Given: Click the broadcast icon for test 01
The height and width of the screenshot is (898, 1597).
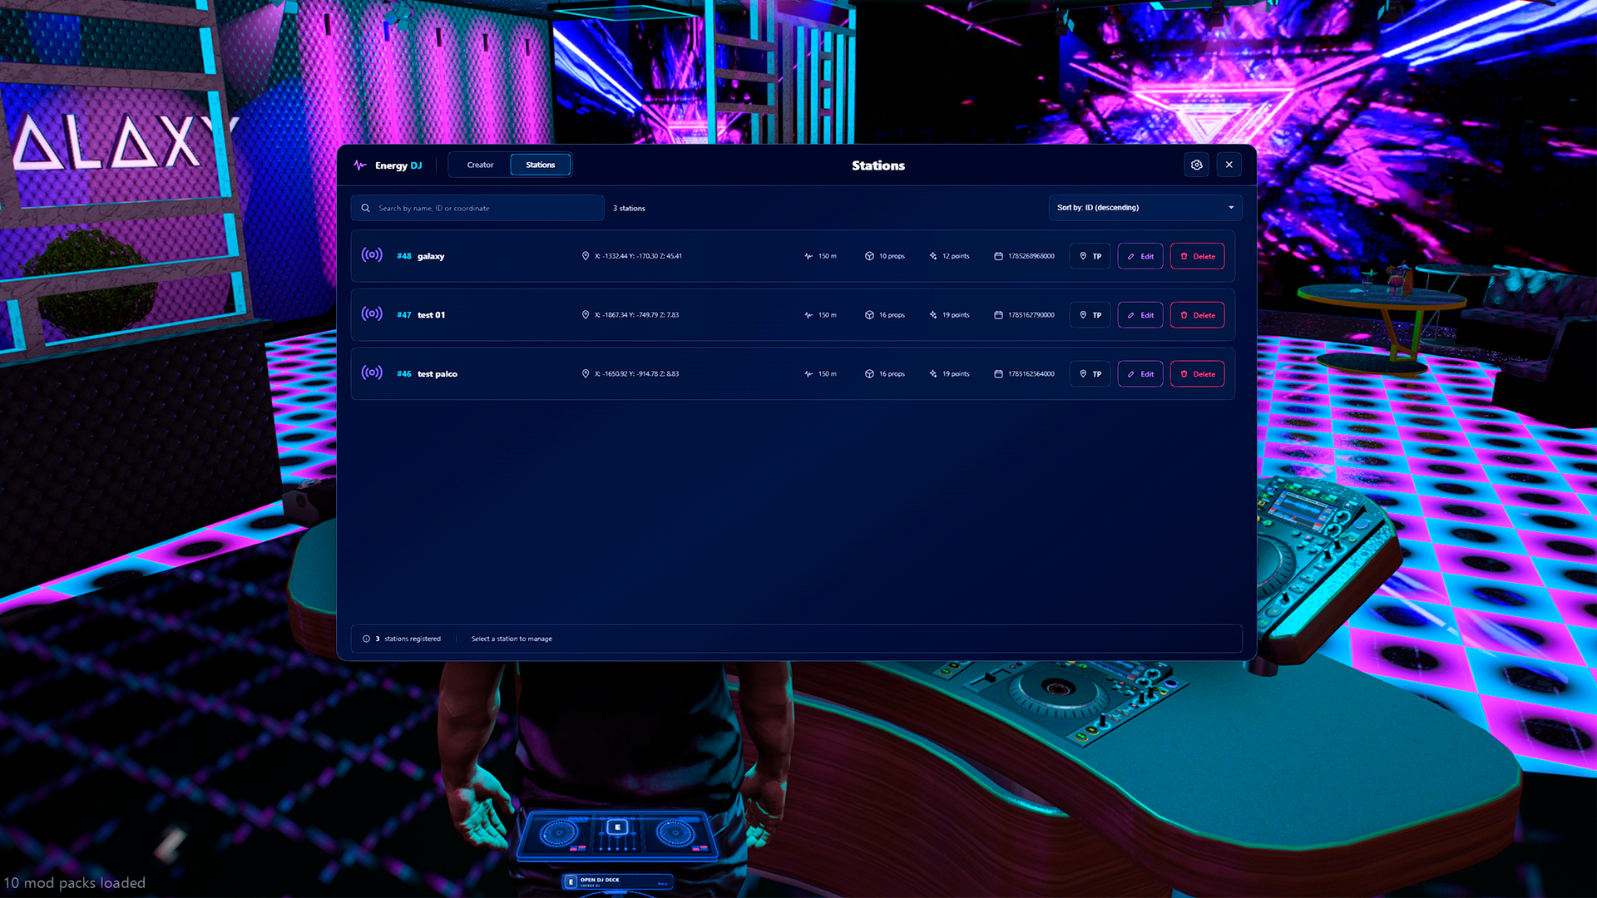Looking at the screenshot, I should pyautogui.click(x=372, y=313).
